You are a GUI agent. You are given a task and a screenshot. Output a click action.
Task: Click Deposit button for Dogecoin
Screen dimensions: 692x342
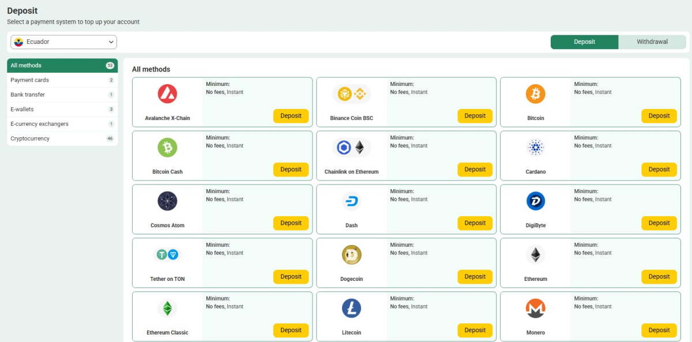coord(475,277)
